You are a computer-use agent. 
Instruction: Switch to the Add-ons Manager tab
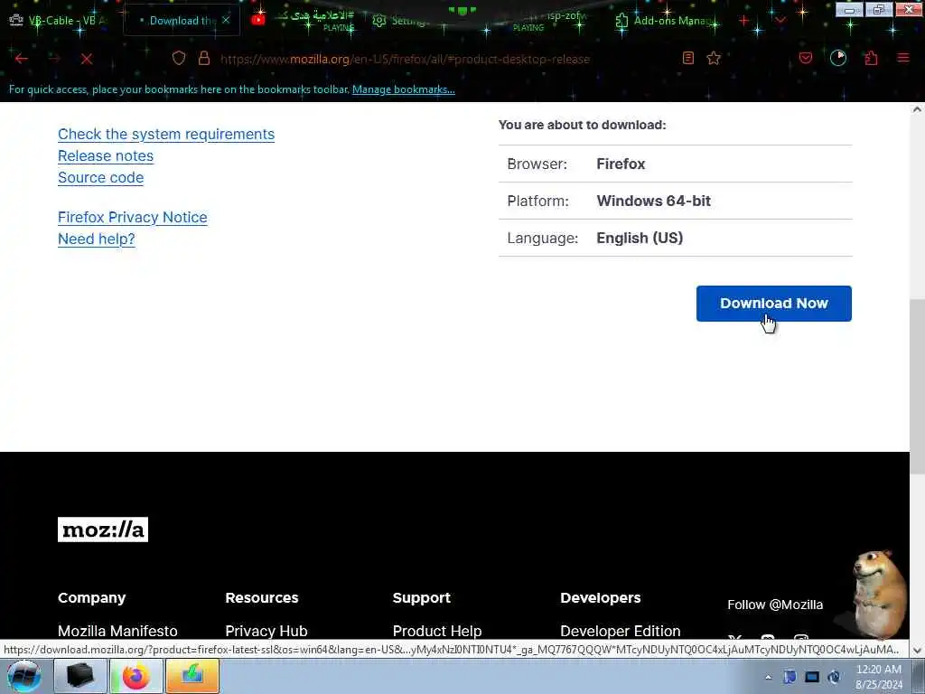(x=667, y=21)
